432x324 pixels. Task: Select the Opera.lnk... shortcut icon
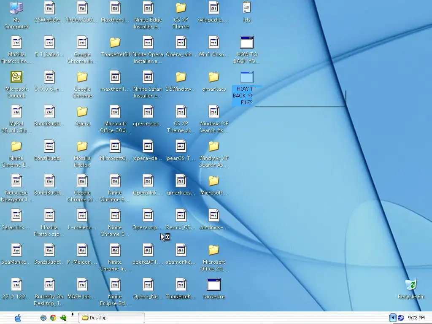pyautogui.click(x=148, y=181)
